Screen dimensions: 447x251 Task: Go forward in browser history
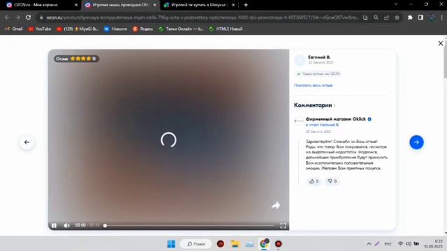click(x=17, y=17)
